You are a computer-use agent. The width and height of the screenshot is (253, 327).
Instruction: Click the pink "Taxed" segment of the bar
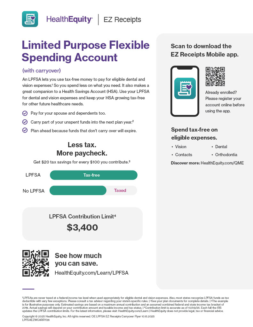pos(121,190)
